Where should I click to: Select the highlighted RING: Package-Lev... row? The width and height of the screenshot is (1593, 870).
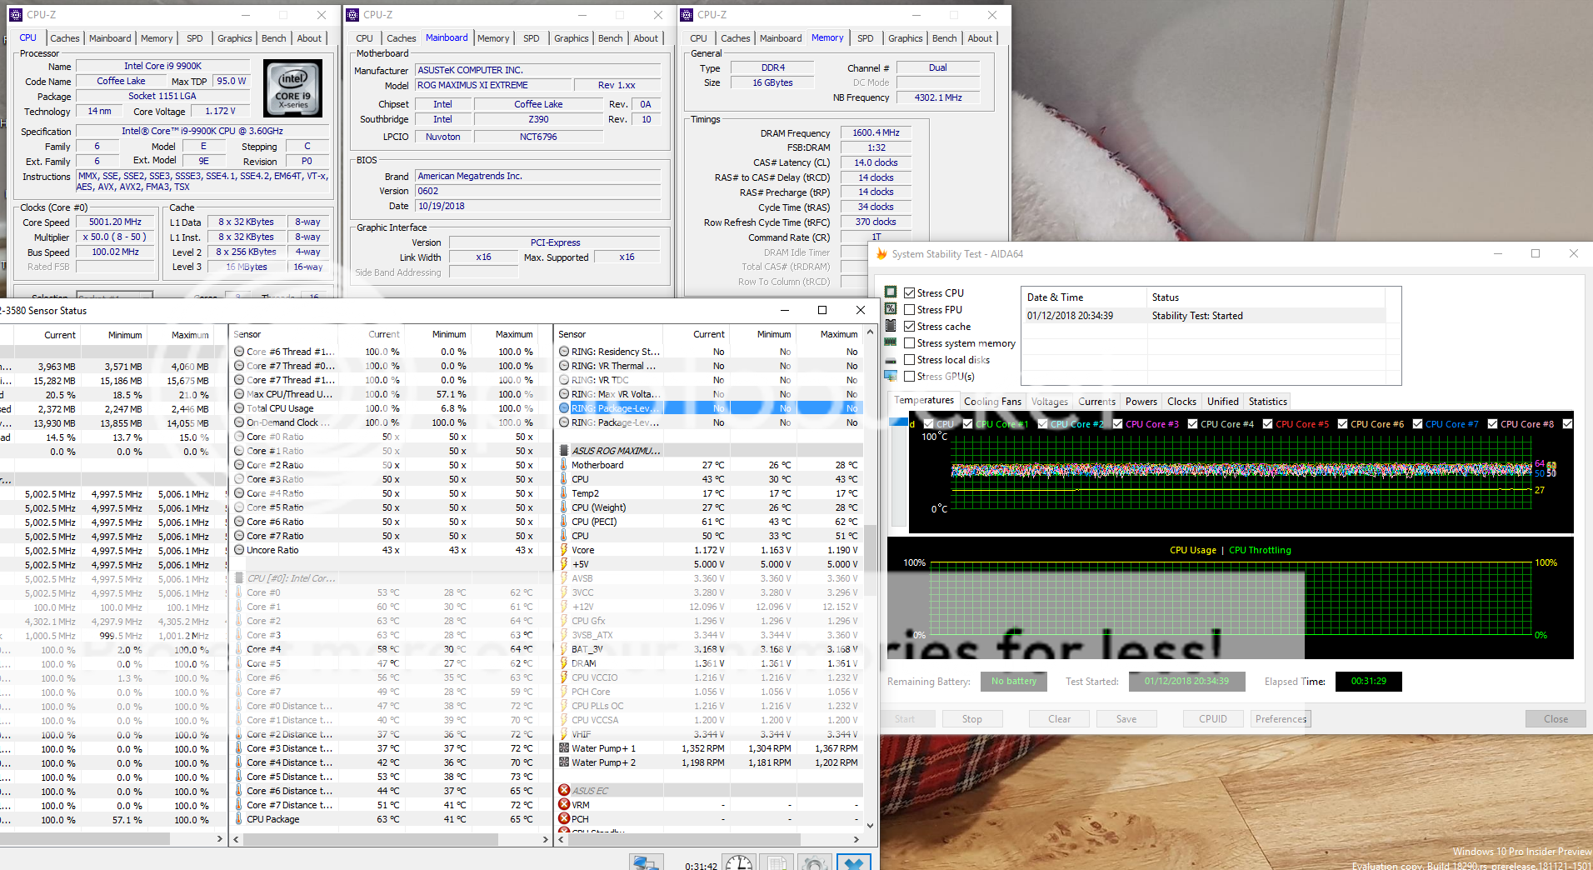click(x=709, y=408)
